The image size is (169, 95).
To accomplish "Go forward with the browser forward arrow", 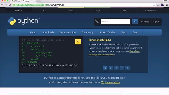I will 6,5.
